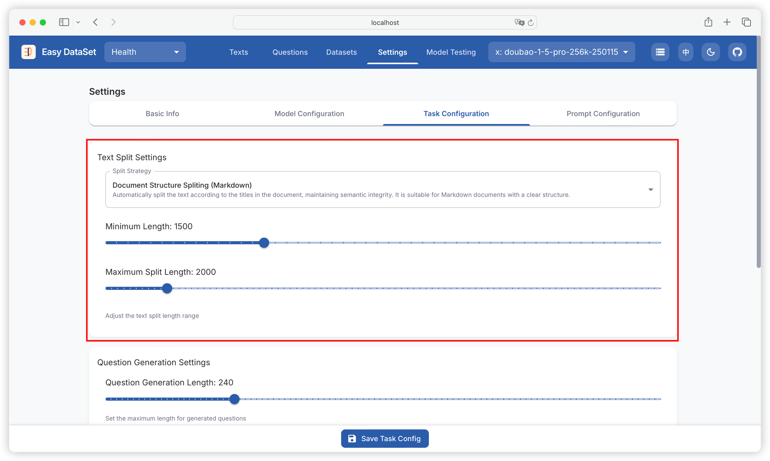Open the Health project dropdown
This screenshot has height=461, width=770.
(145, 52)
